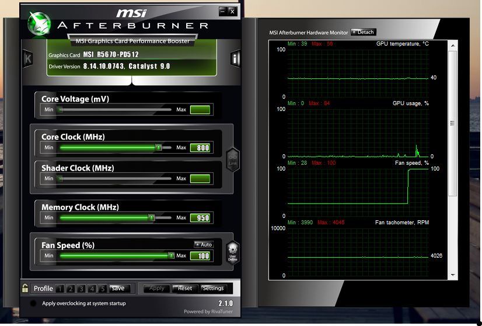
Task: Apply the overclocking settings
Action: [156, 289]
